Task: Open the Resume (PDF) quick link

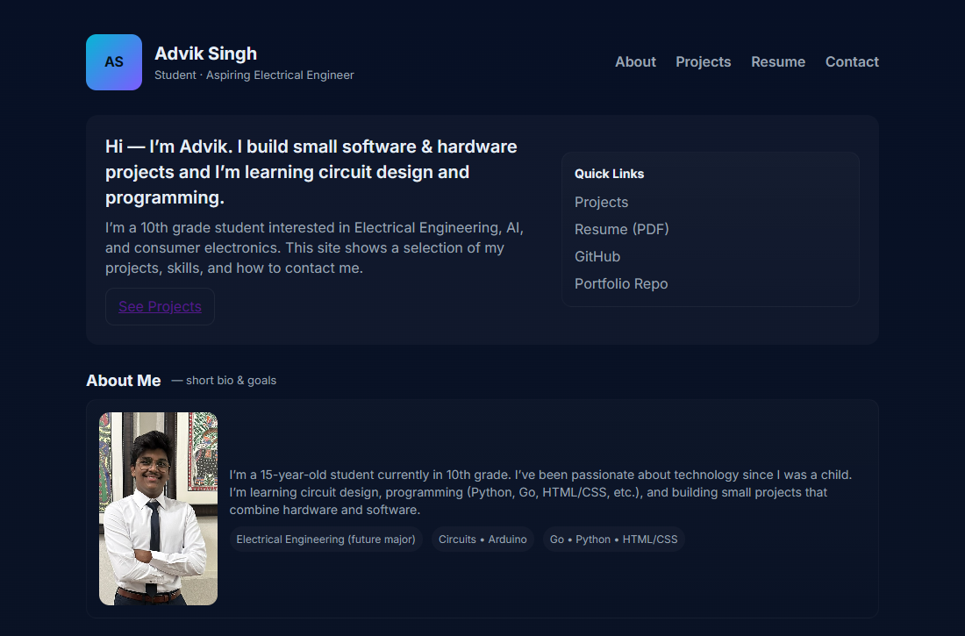Action: [622, 229]
